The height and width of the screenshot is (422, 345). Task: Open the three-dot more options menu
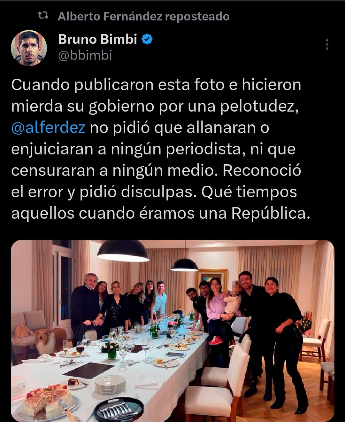327,44
